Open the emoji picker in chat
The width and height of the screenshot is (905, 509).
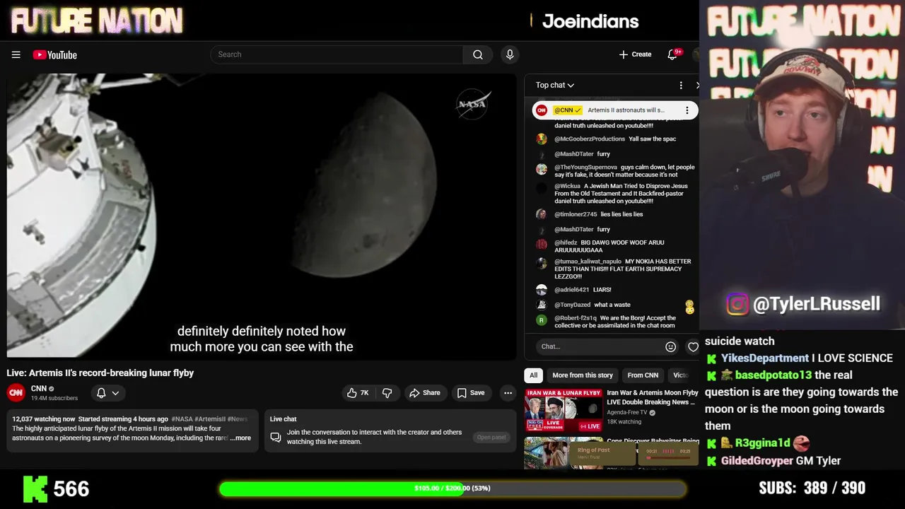click(x=670, y=346)
